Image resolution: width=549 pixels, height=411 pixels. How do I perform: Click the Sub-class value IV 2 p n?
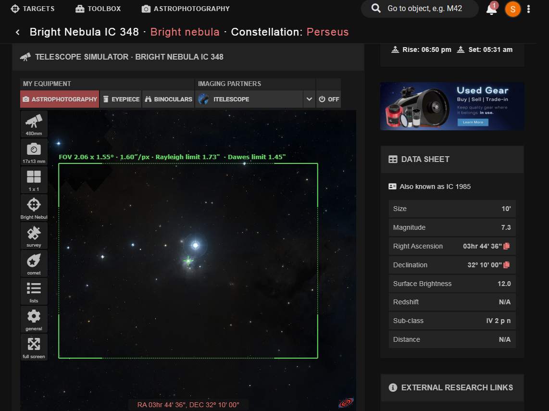pos(499,321)
